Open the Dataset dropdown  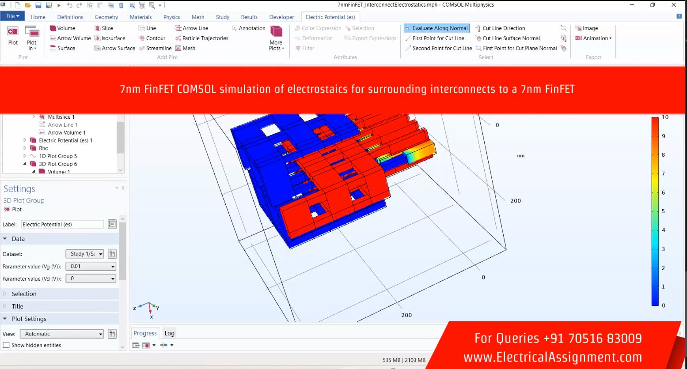[x=85, y=254]
